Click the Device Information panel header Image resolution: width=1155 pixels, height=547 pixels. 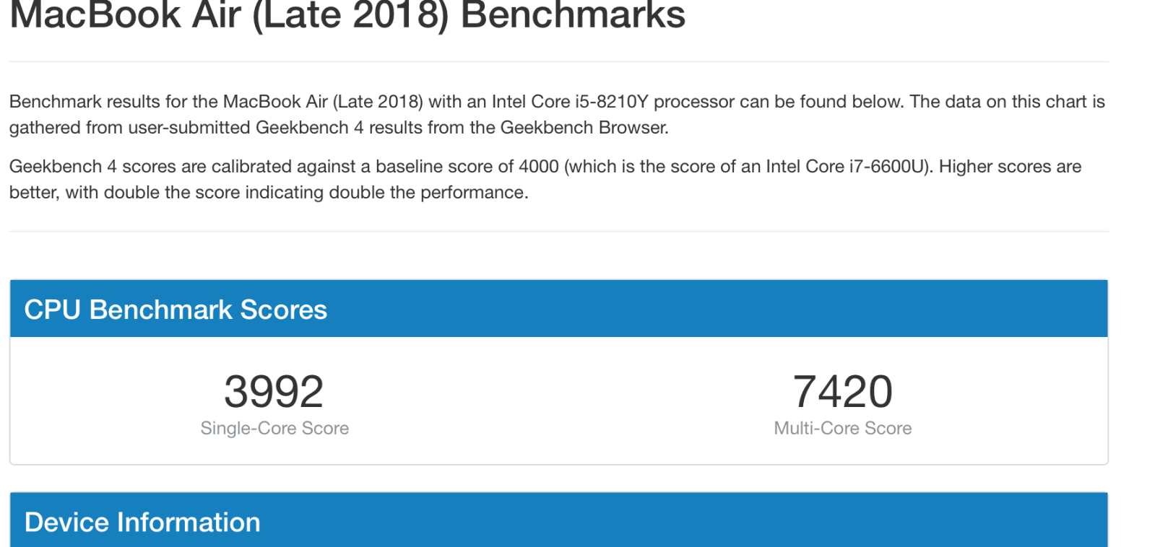point(558,520)
